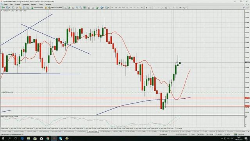The height and width of the screenshot is (141, 250).
Task: Tile chart windows using the grid icon
Action: click(84, 7)
